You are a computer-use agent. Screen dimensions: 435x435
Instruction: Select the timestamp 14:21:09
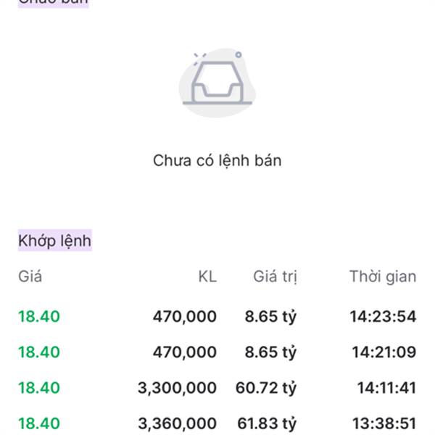384,352
